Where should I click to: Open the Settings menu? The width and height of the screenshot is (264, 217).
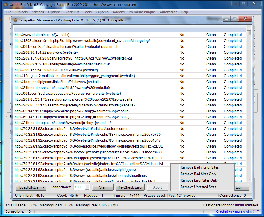(38, 12)
